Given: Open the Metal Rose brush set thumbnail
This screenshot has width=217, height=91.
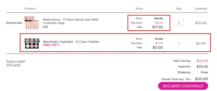Looking at the screenshot, I should point(32,23).
